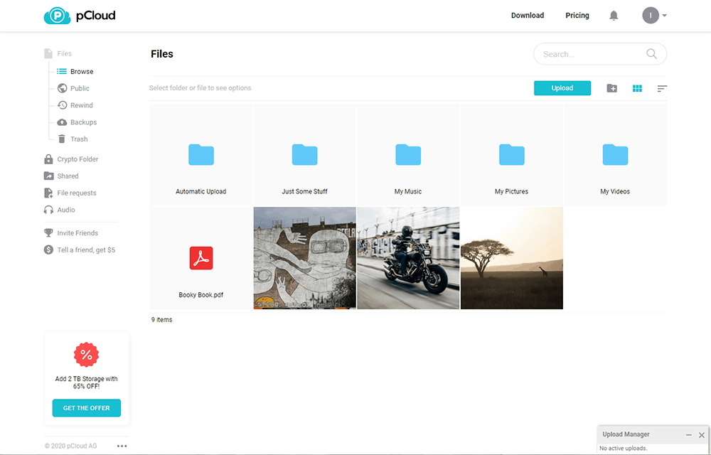Open the Booky Book.pdf file
The image size is (711, 455).
[201, 258]
